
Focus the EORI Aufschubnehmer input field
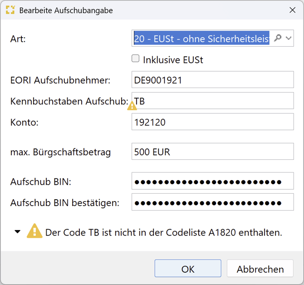coord(212,80)
